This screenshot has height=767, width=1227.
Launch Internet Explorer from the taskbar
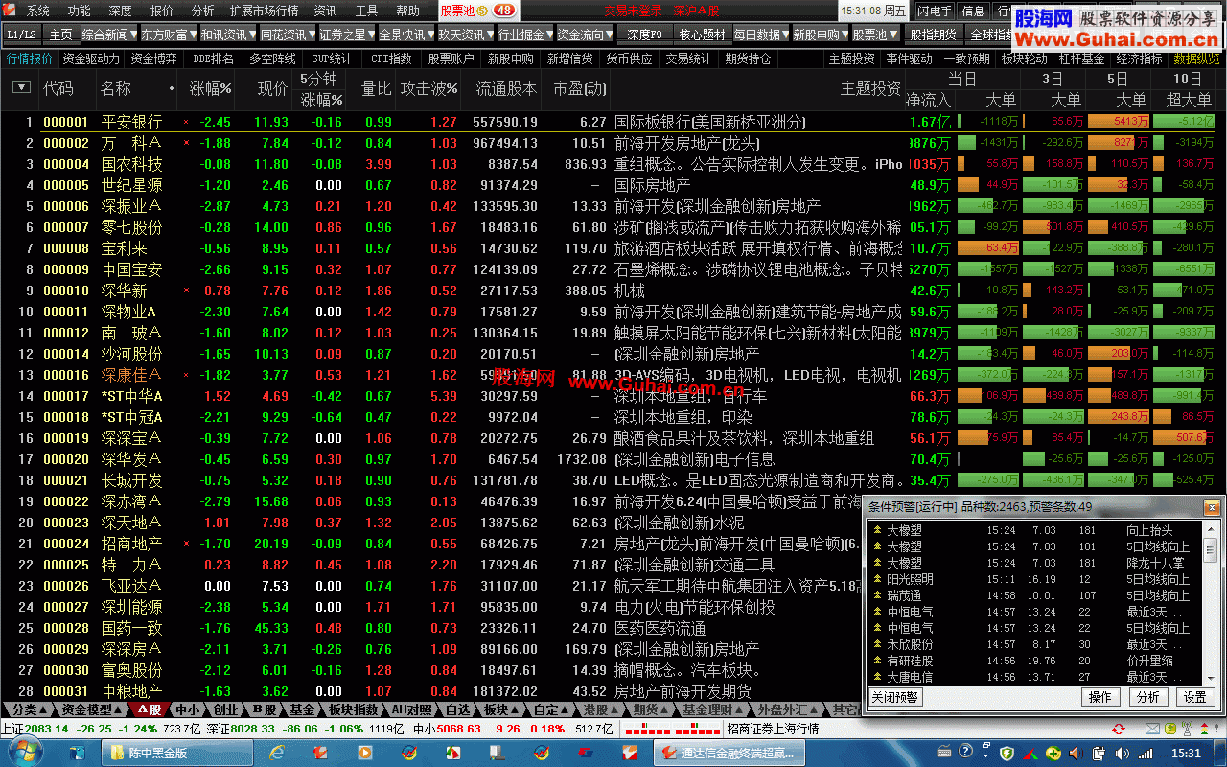278,753
